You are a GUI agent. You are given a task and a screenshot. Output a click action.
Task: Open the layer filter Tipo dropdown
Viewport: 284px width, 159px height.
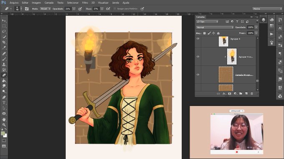coord(207,22)
